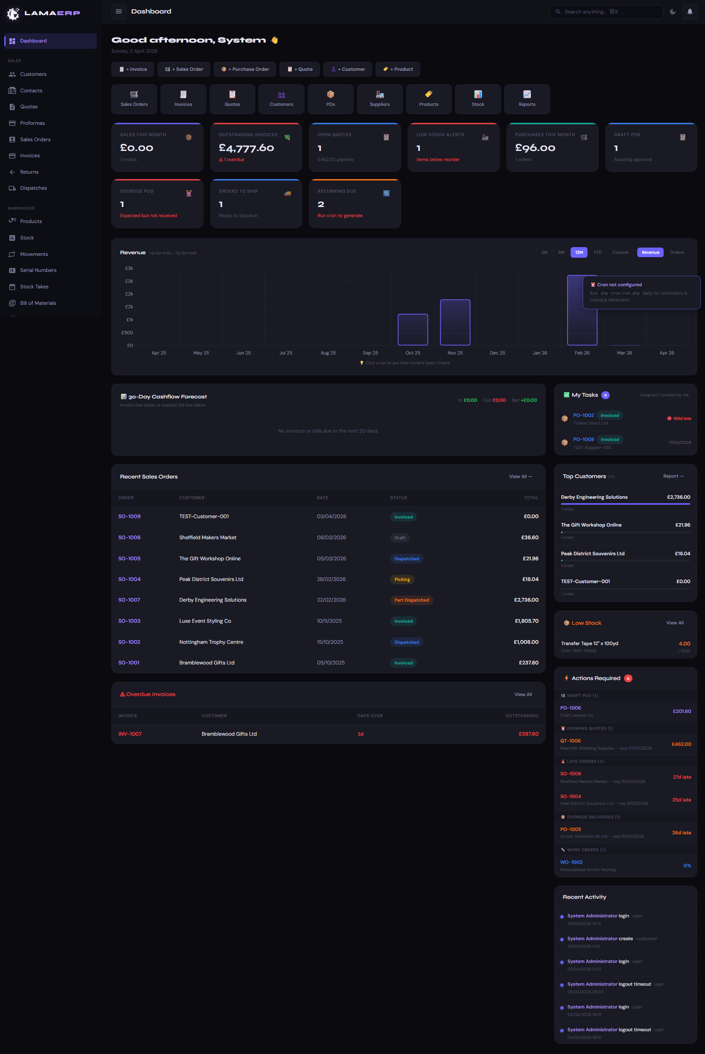Open the notifications bell icon
Image resolution: width=705 pixels, height=1054 pixels.
[690, 11]
